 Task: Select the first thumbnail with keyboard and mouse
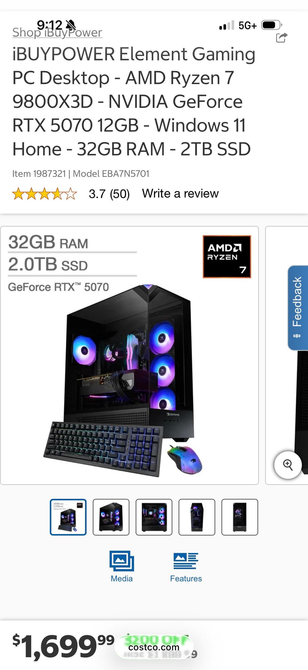click(68, 517)
